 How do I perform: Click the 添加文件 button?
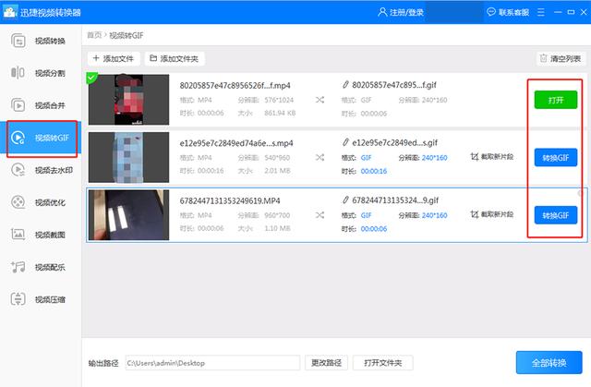pos(114,58)
